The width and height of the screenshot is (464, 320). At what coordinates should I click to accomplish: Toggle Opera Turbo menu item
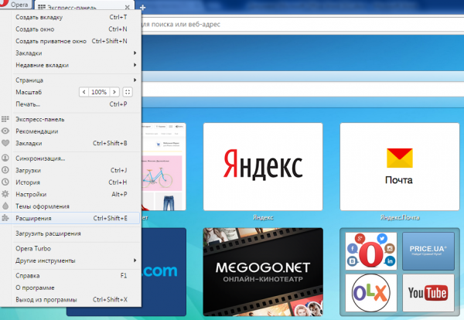[x=70, y=248]
